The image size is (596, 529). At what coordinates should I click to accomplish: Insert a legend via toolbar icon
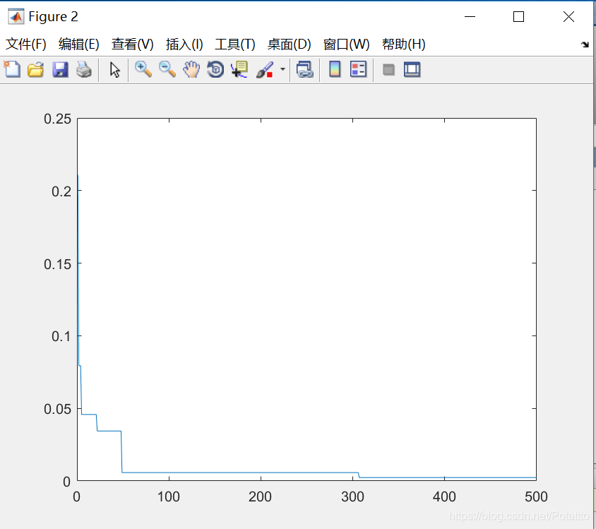point(358,69)
